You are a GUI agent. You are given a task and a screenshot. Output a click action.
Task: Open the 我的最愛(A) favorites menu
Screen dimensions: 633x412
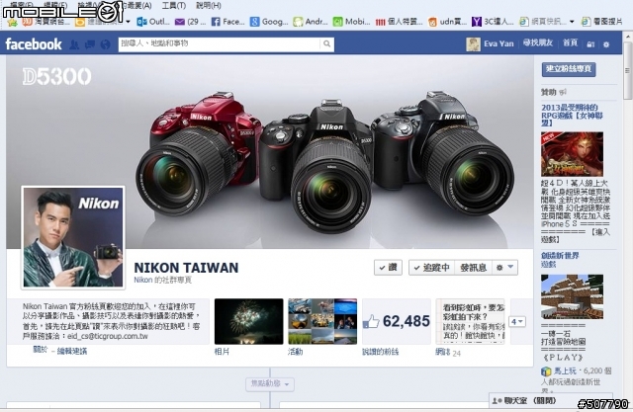(136, 5)
